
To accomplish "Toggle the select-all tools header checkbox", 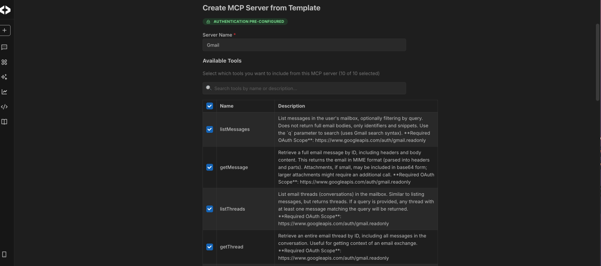I will pos(210,106).
